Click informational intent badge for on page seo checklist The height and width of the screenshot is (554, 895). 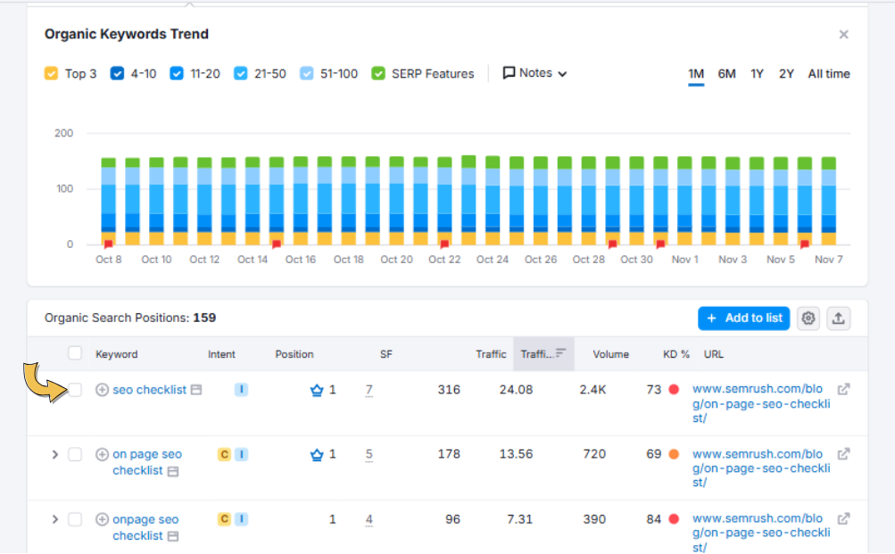tap(242, 454)
